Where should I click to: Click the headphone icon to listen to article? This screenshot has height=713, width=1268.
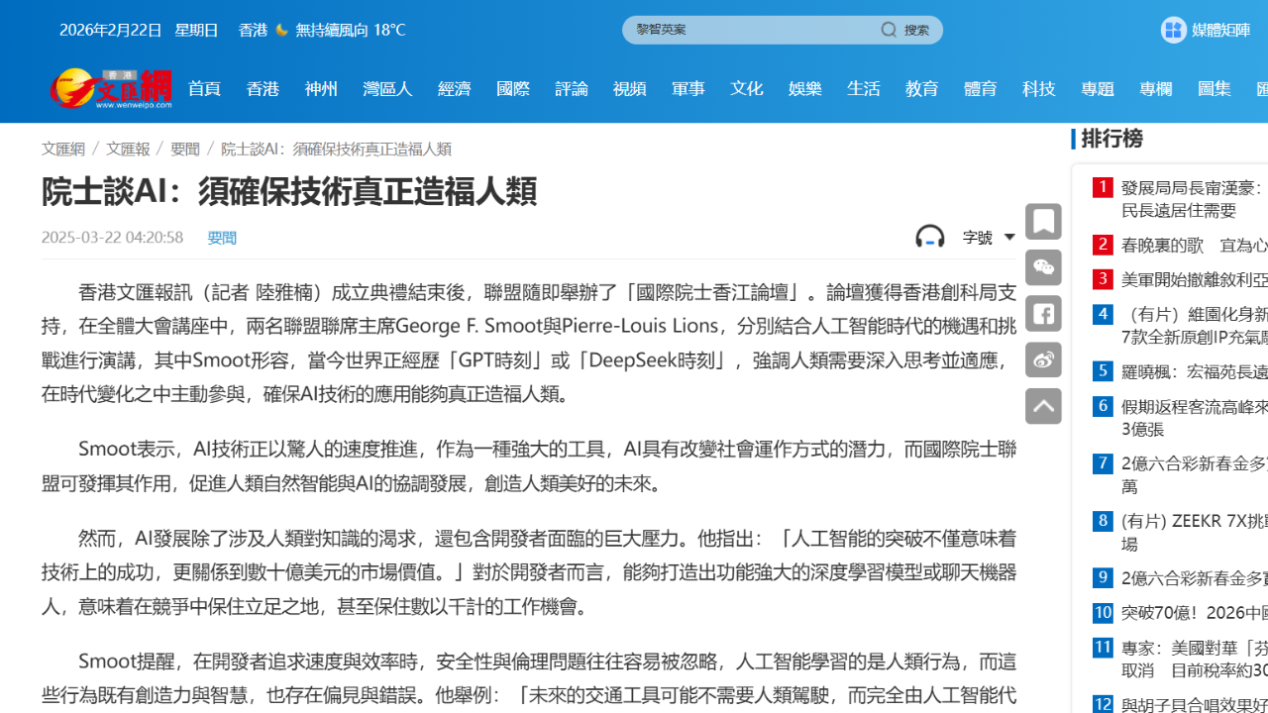click(929, 237)
